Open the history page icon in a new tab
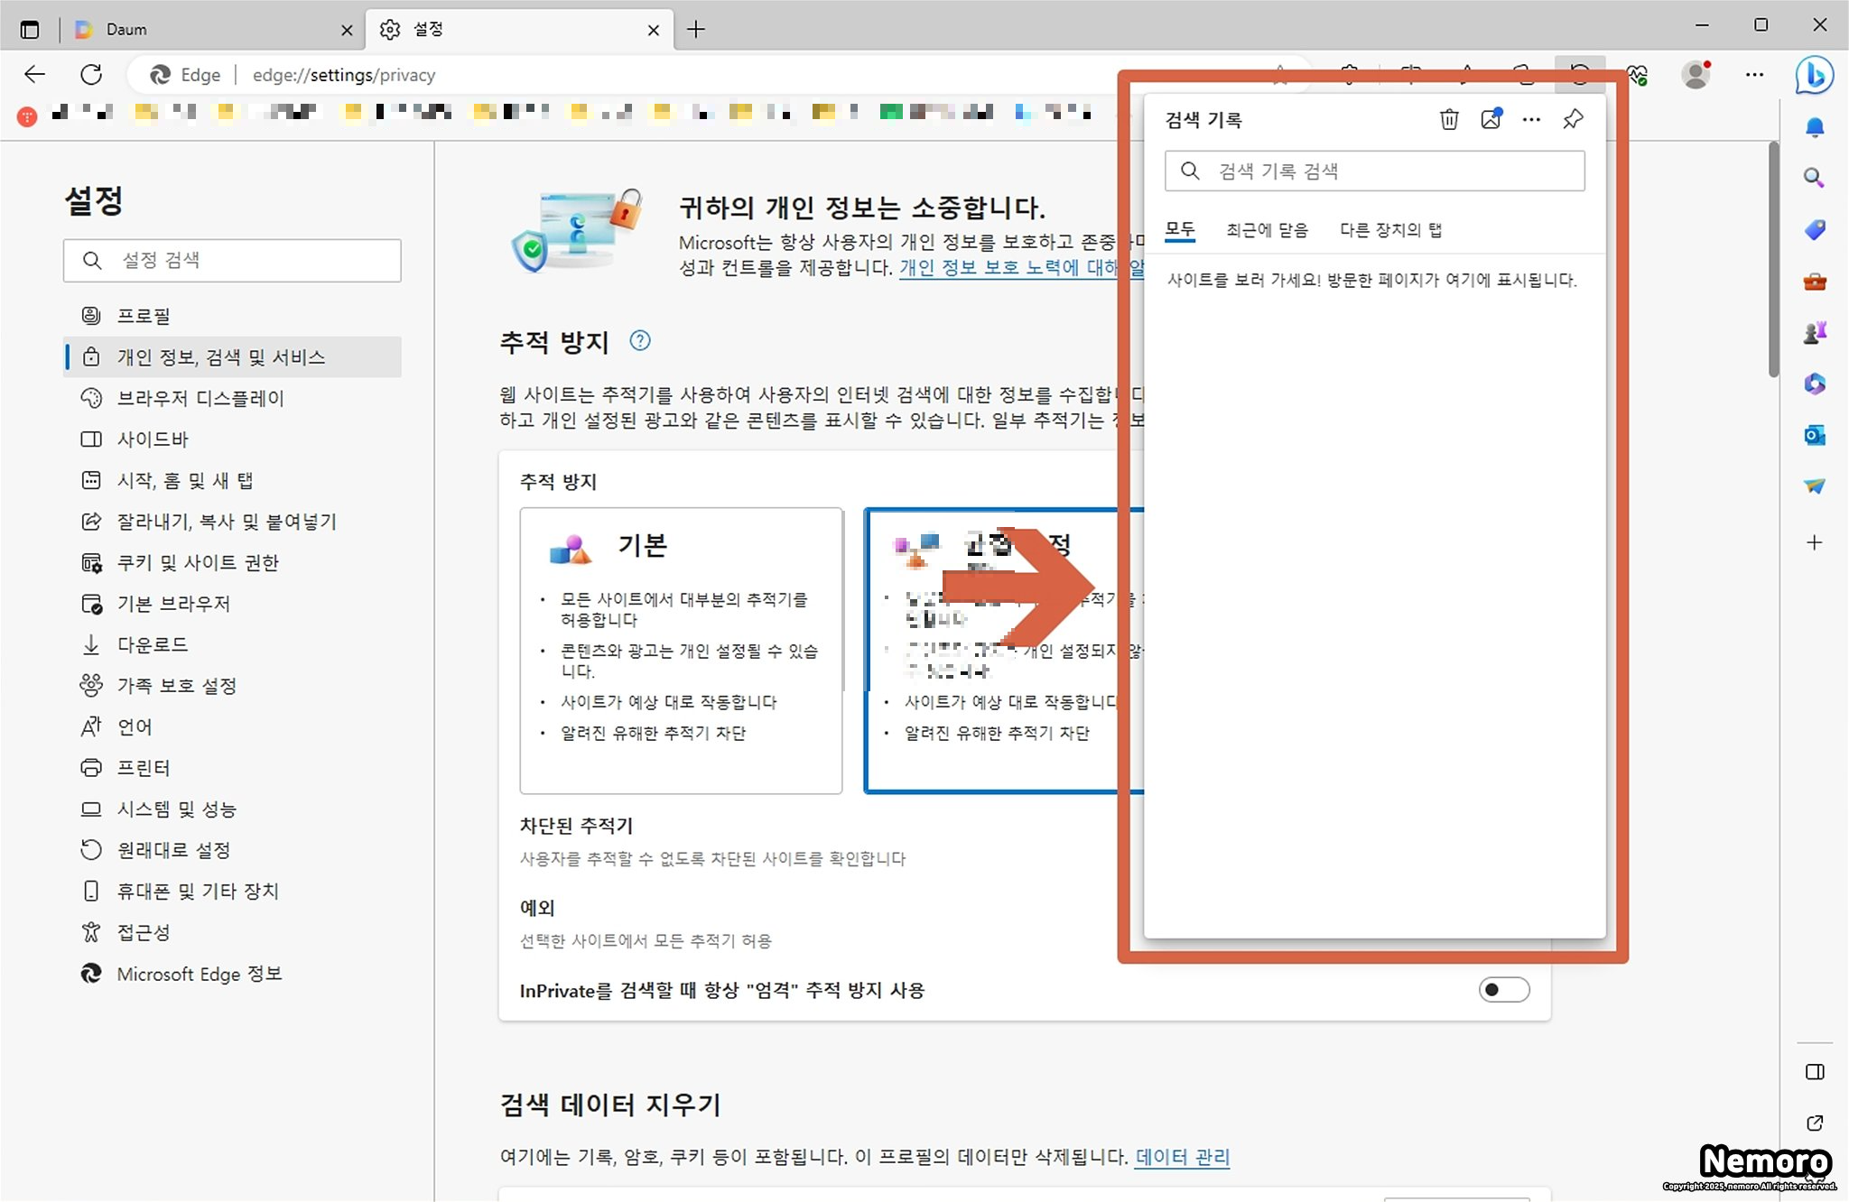Viewport: 1849px width, 1202px height. point(1491,119)
